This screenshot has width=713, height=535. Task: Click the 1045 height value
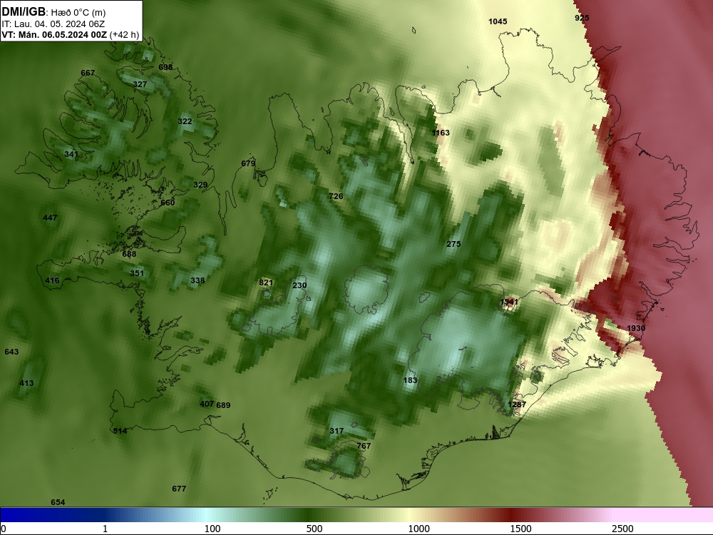(498, 21)
